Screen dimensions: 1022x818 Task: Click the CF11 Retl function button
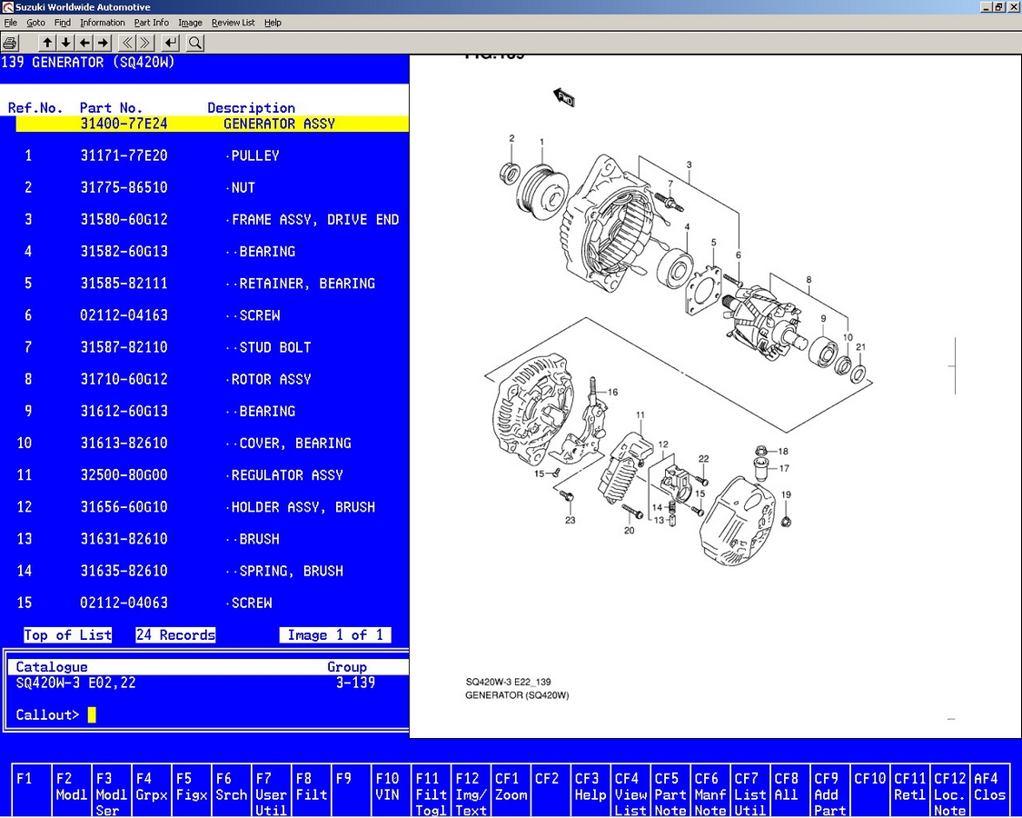click(x=909, y=791)
